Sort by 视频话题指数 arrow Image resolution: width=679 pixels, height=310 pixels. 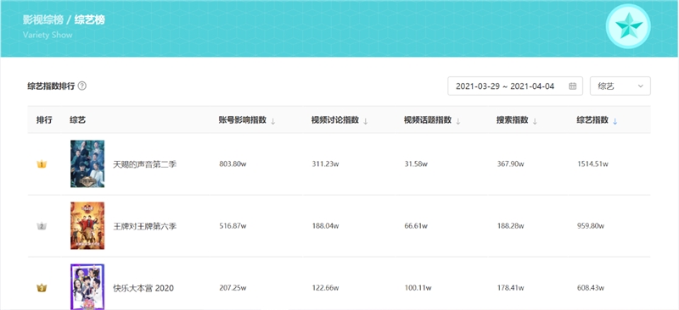(458, 121)
